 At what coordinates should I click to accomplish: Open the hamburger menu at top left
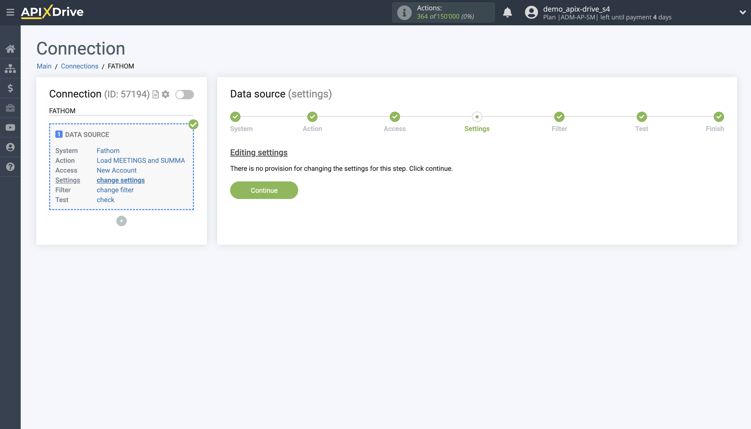[x=11, y=12]
